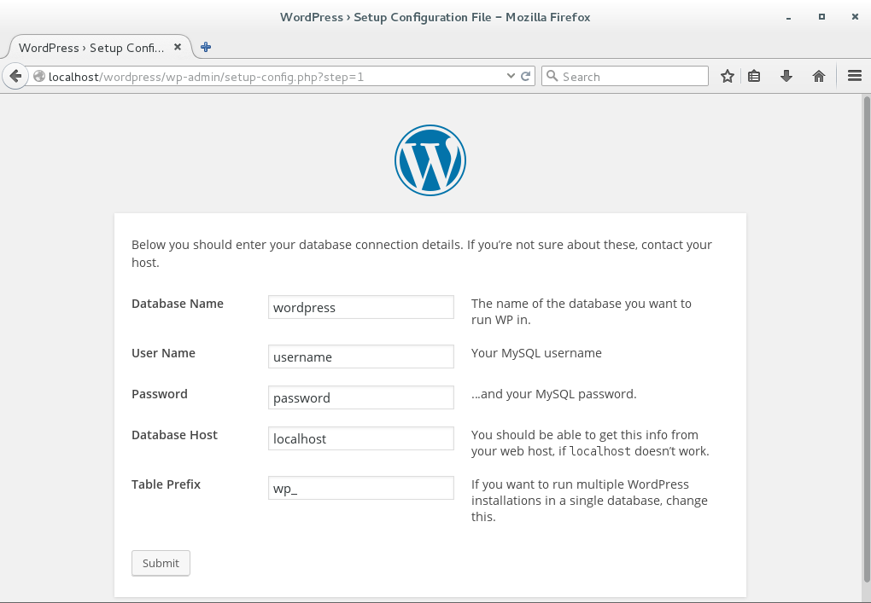
Task: Click the Database Name field
Action: coord(361,307)
